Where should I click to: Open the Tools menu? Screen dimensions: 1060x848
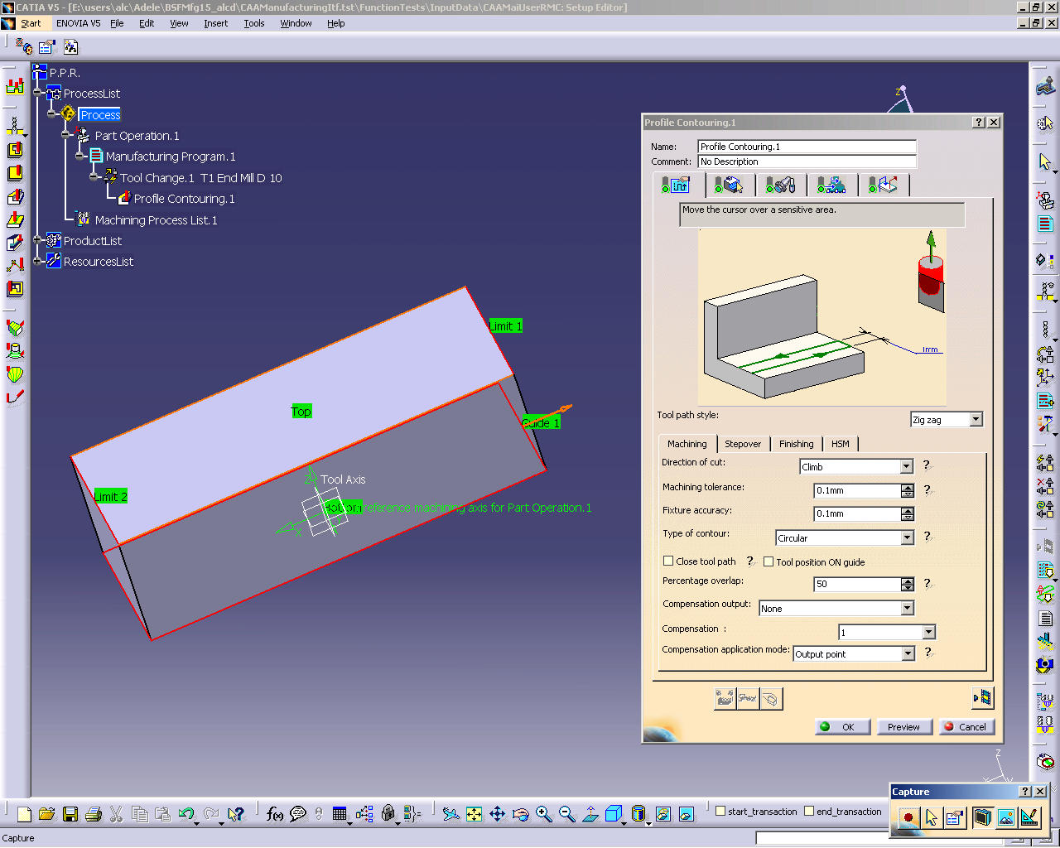pos(253,23)
